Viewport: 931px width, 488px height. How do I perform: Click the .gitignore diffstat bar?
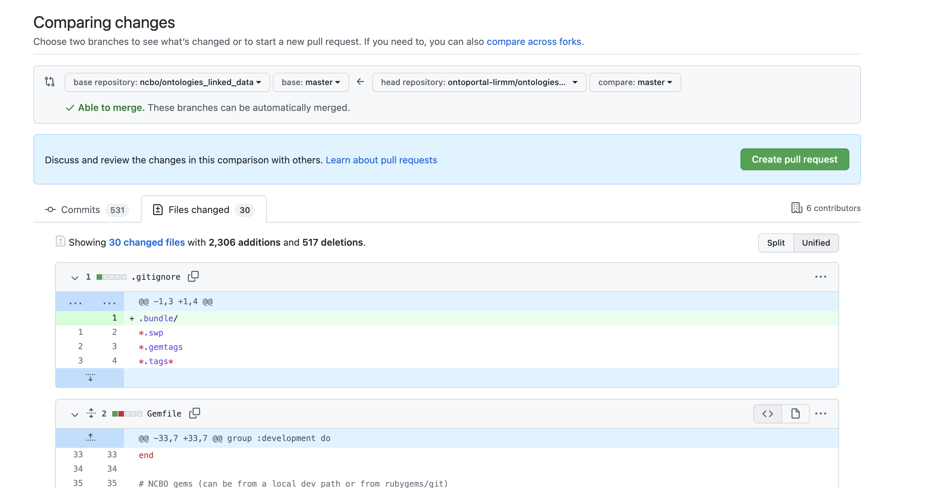click(x=111, y=277)
